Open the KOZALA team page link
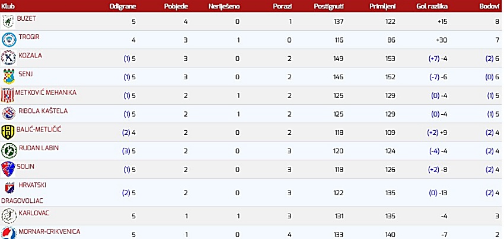The height and width of the screenshot is (239, 504). pyautogui.click(x=30, y=56)
